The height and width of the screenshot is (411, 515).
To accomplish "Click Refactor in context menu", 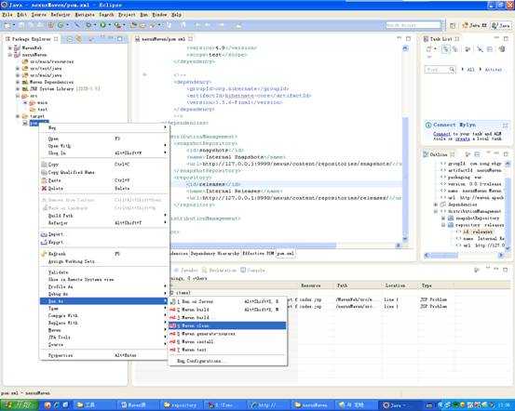I will click(103, 223).
